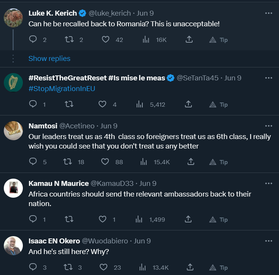Open @KamauD33 profile handle
The height and width of the screenshot is (275, 279).
point(112,184)
